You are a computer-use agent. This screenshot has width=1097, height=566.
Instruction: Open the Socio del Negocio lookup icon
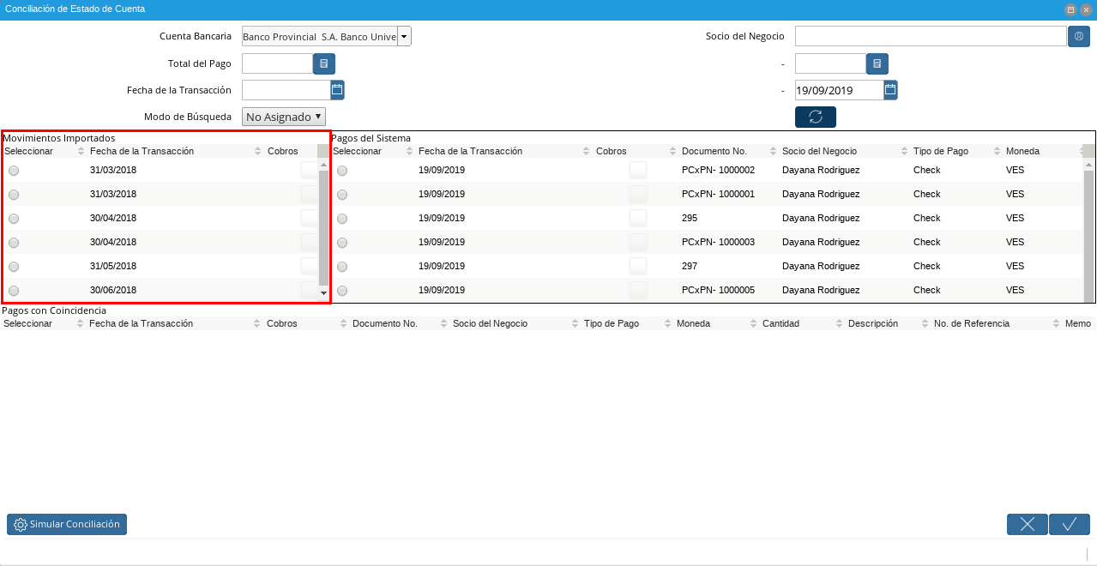(1078, 36)
